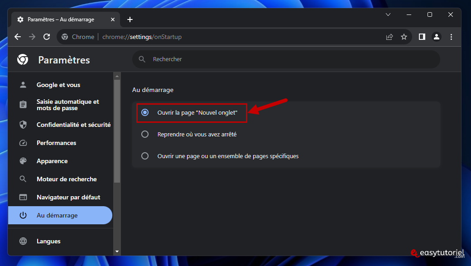Minimize the Chrome window
This screenshot has height=266, width=471.
click(409, 15)
